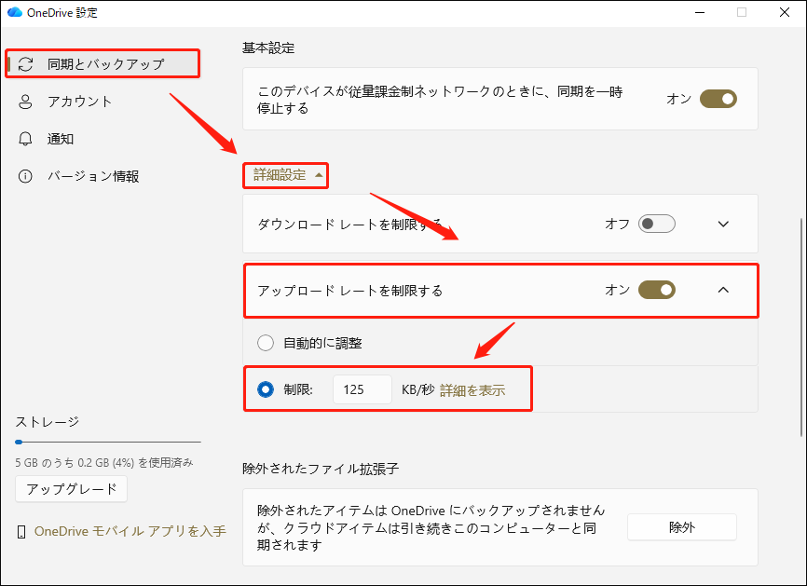Collapse the upload rate limit options
807x586 pixels.
click(x=724, y=290)
